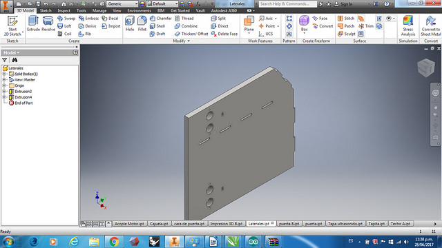Select the Draft tool
442x248 pixels.
pyautogui.click(x=157, y=34)
